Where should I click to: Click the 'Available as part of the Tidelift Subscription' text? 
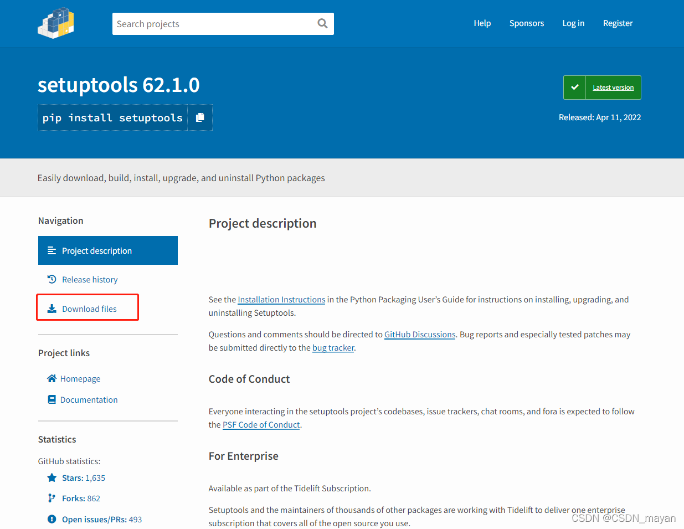click(x=290, y=489)
